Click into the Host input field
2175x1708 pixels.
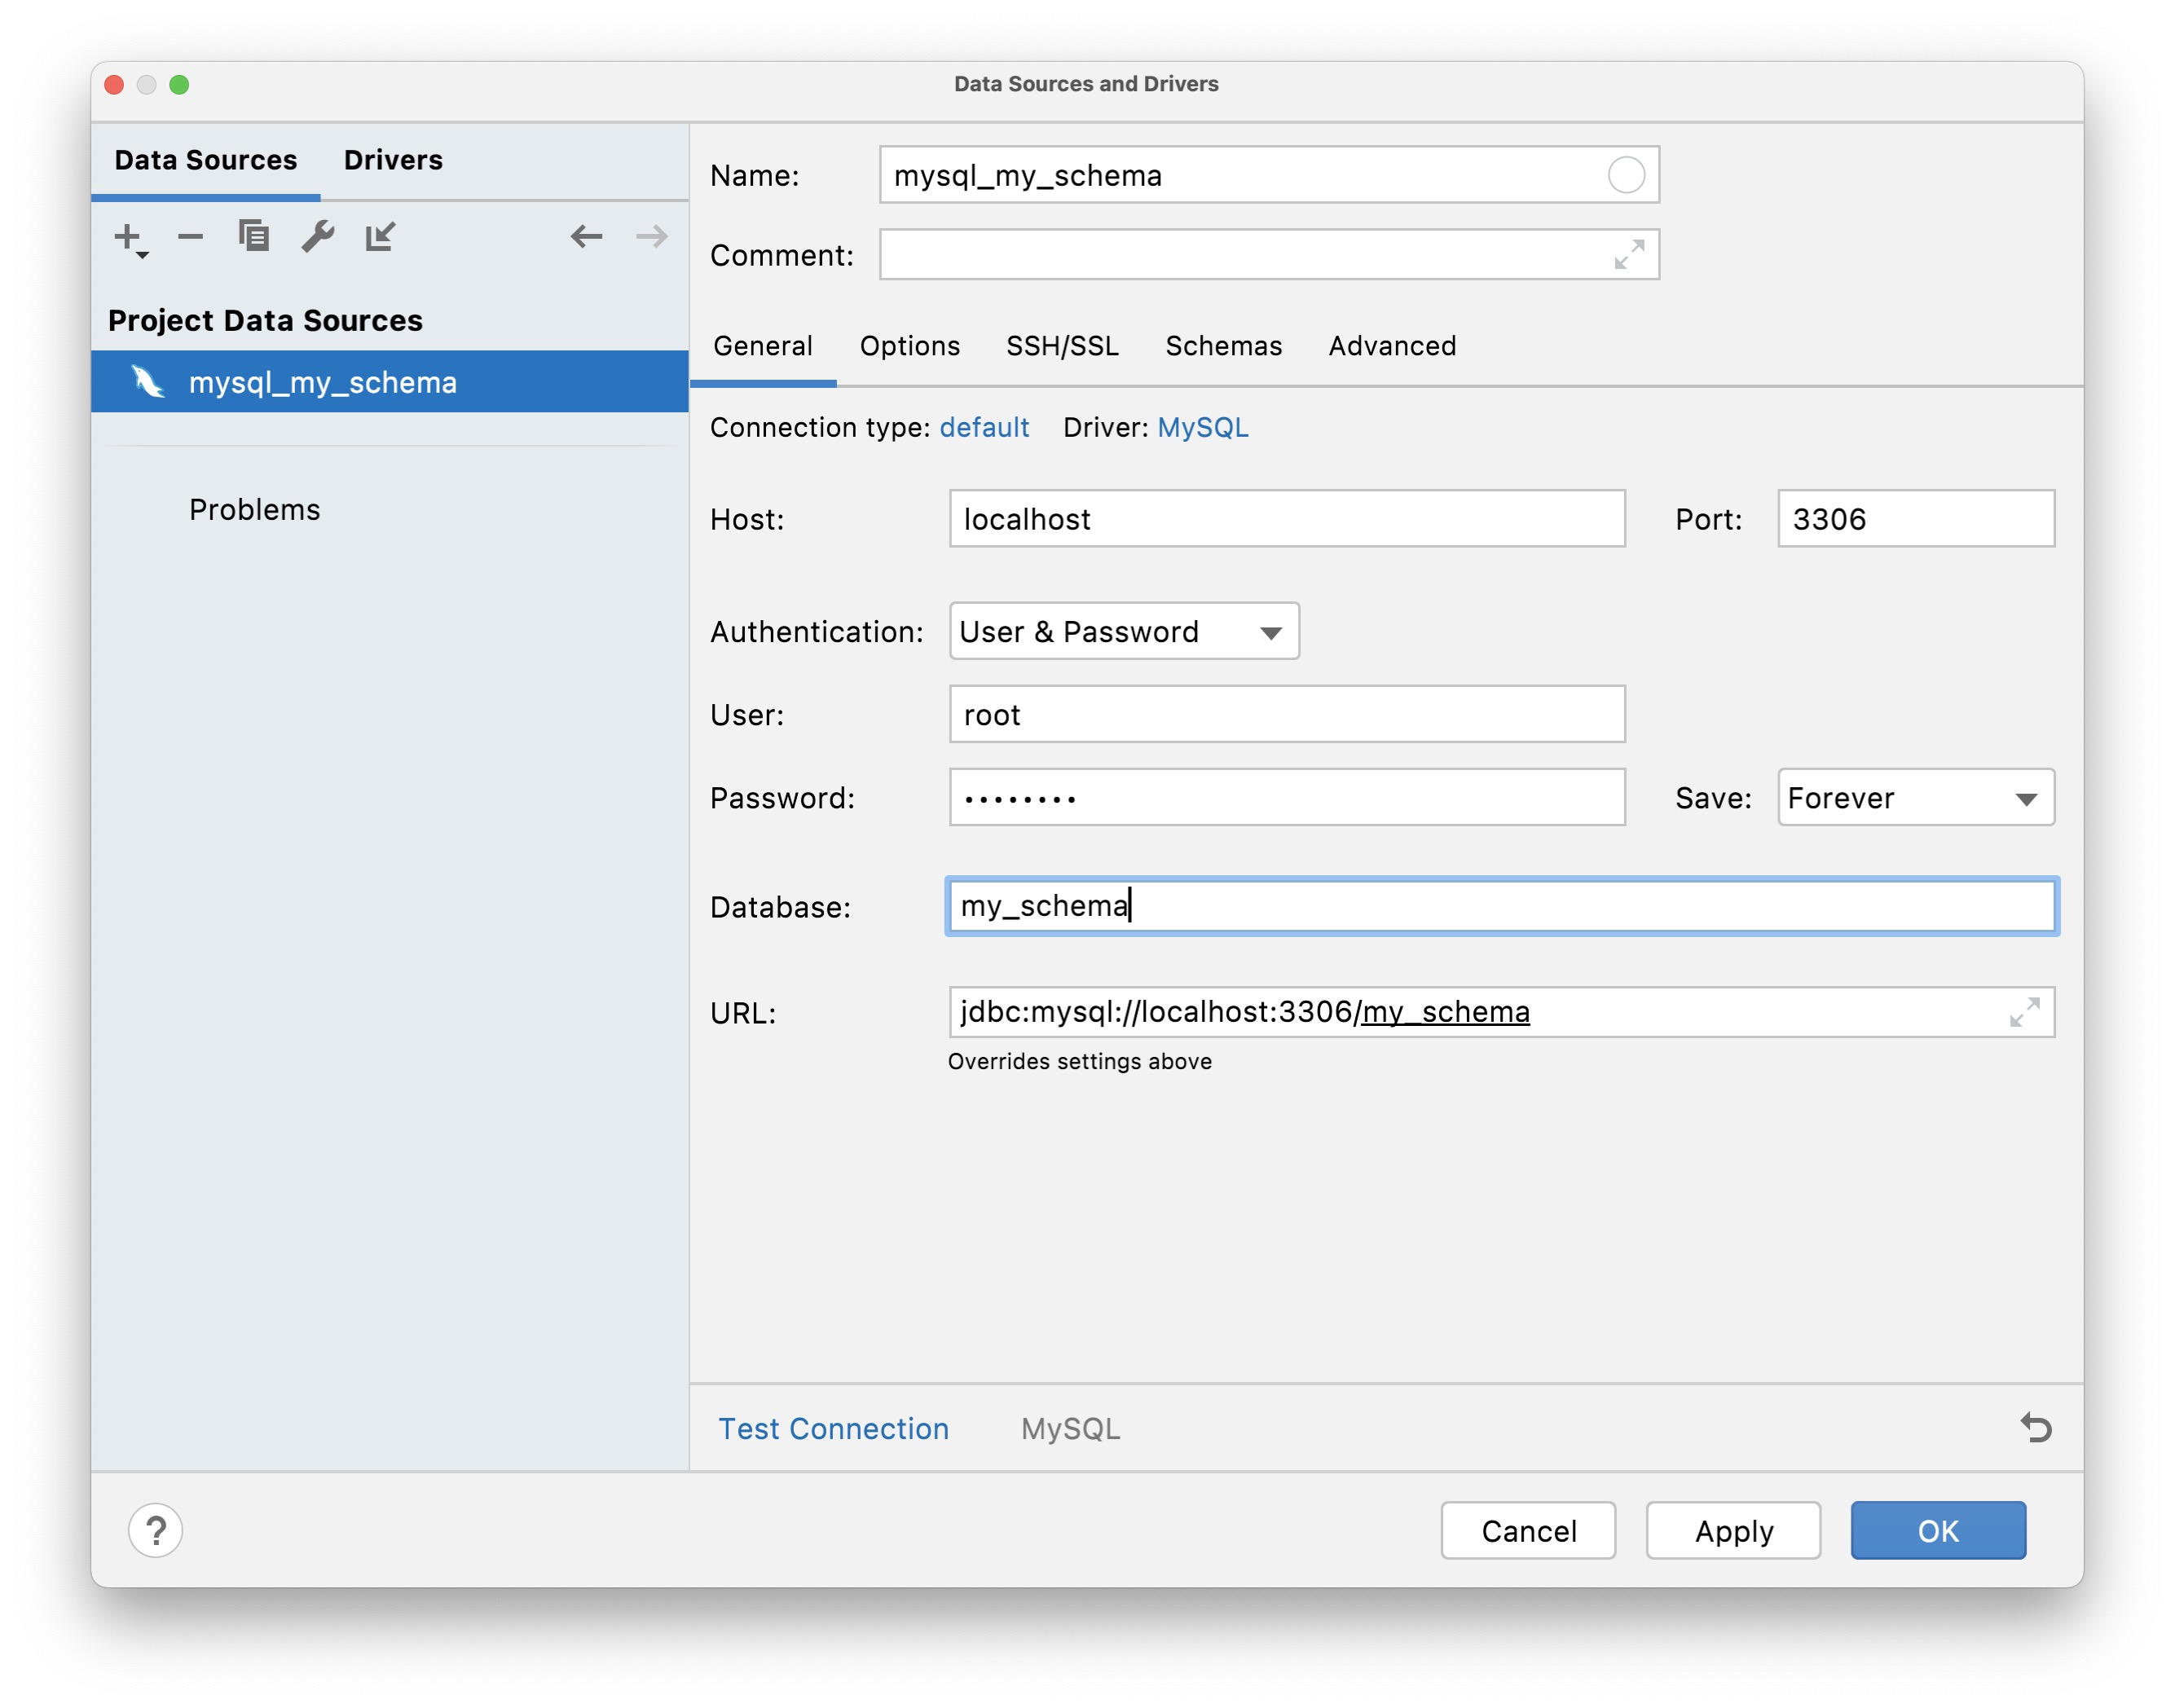tap(1286, 519)
